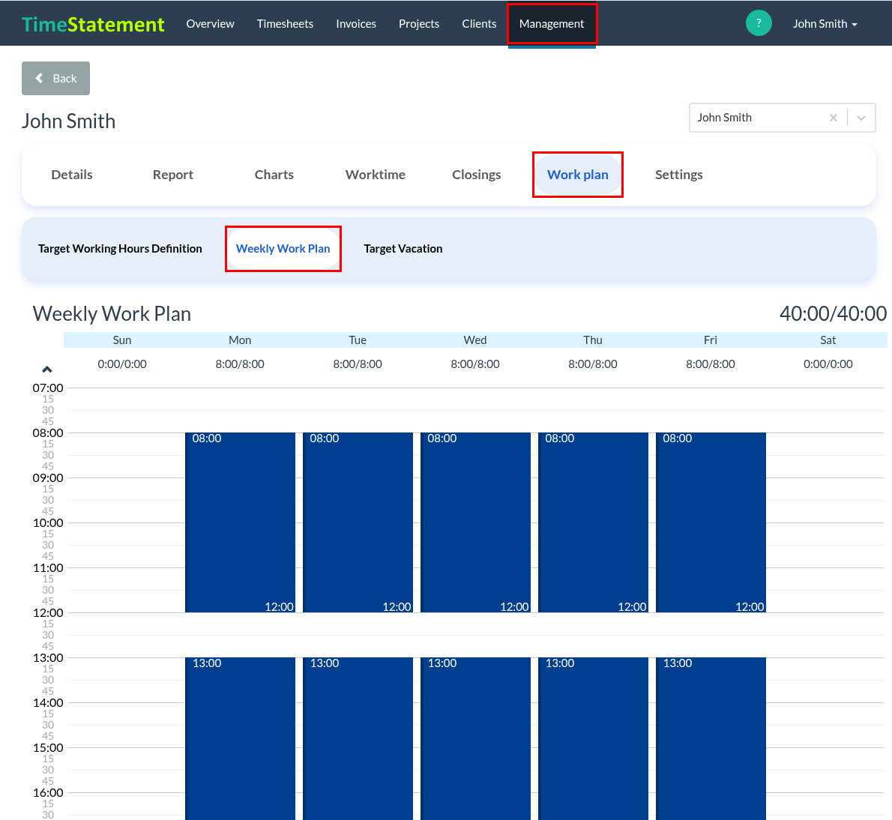Select the Work plan tab
Viewport: 892px width, 820px height.
tap(578, 175)
